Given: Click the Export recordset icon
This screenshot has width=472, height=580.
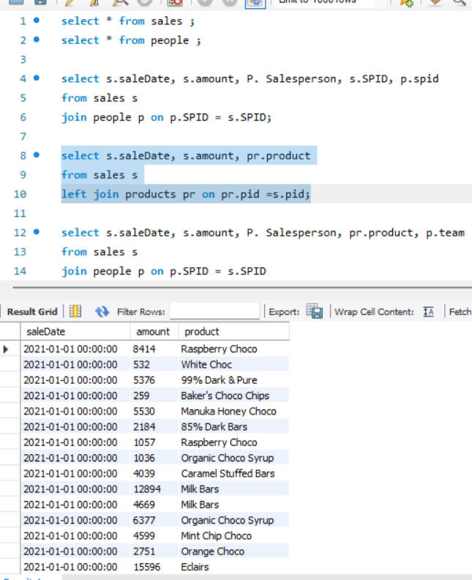Looking at the screenshot, I should point(315,312).
